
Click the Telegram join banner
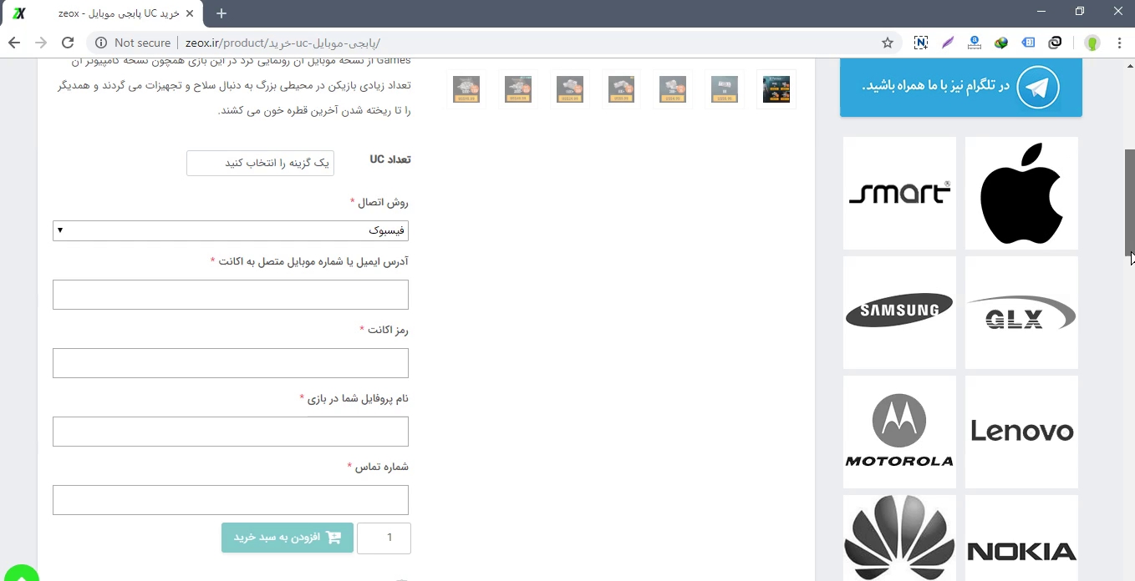coord(960,87)
